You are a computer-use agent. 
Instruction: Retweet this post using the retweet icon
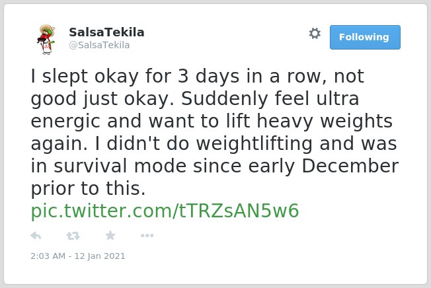pos(73,236)
